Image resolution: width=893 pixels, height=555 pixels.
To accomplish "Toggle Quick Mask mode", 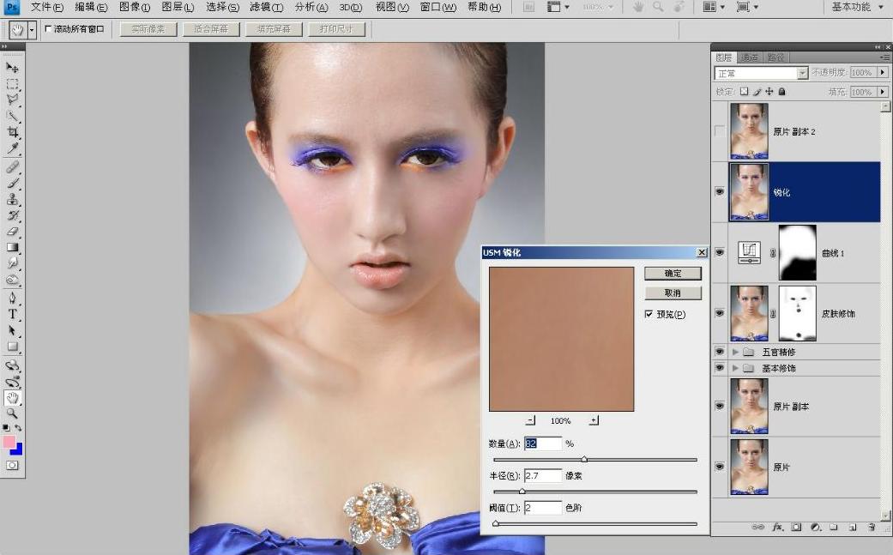I will (12, 465).
